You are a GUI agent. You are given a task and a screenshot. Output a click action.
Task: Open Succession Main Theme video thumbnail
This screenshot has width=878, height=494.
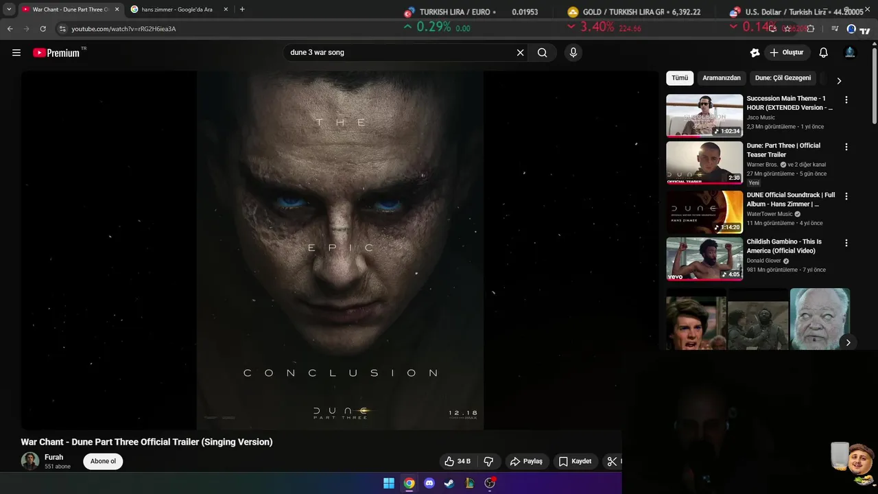pos(704,116)
